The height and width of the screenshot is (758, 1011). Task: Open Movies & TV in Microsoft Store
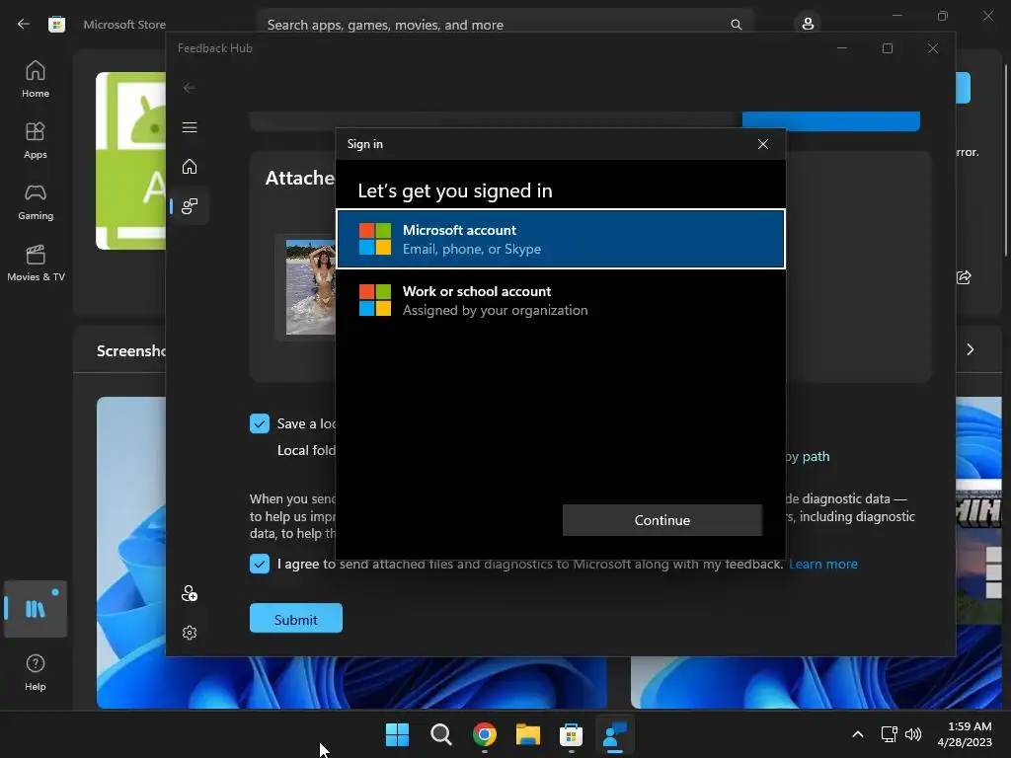click(x=36, y=263)
